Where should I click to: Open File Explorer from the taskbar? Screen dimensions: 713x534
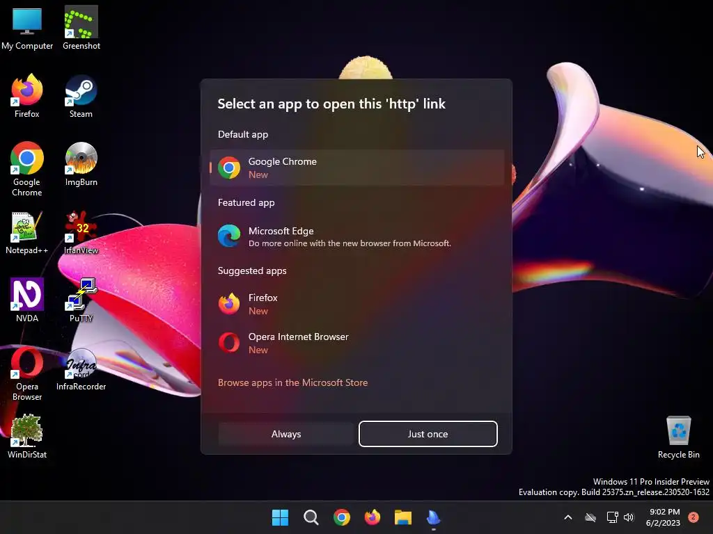(x=403, y=517)
